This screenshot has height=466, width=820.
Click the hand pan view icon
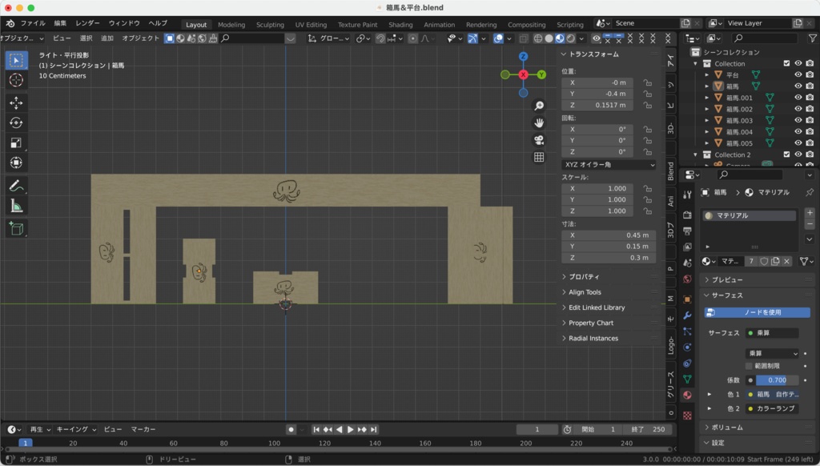point(539,123)
